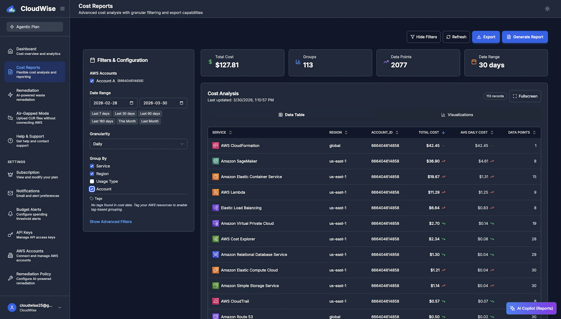Select the Last 90 days preset
This screenshot has height=319, width=561.
[x=150, y=114]
